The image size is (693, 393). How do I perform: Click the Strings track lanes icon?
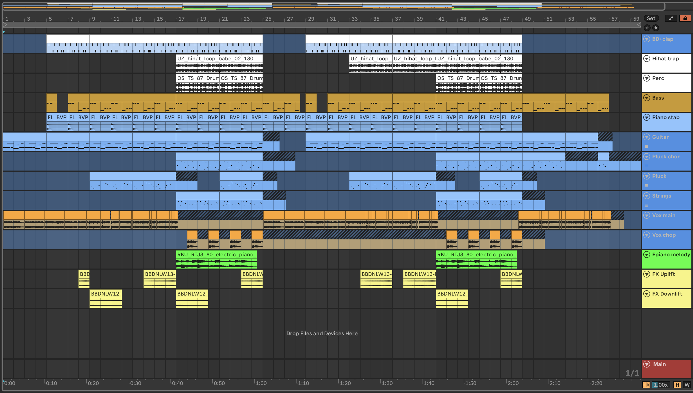tap(646, 206)
